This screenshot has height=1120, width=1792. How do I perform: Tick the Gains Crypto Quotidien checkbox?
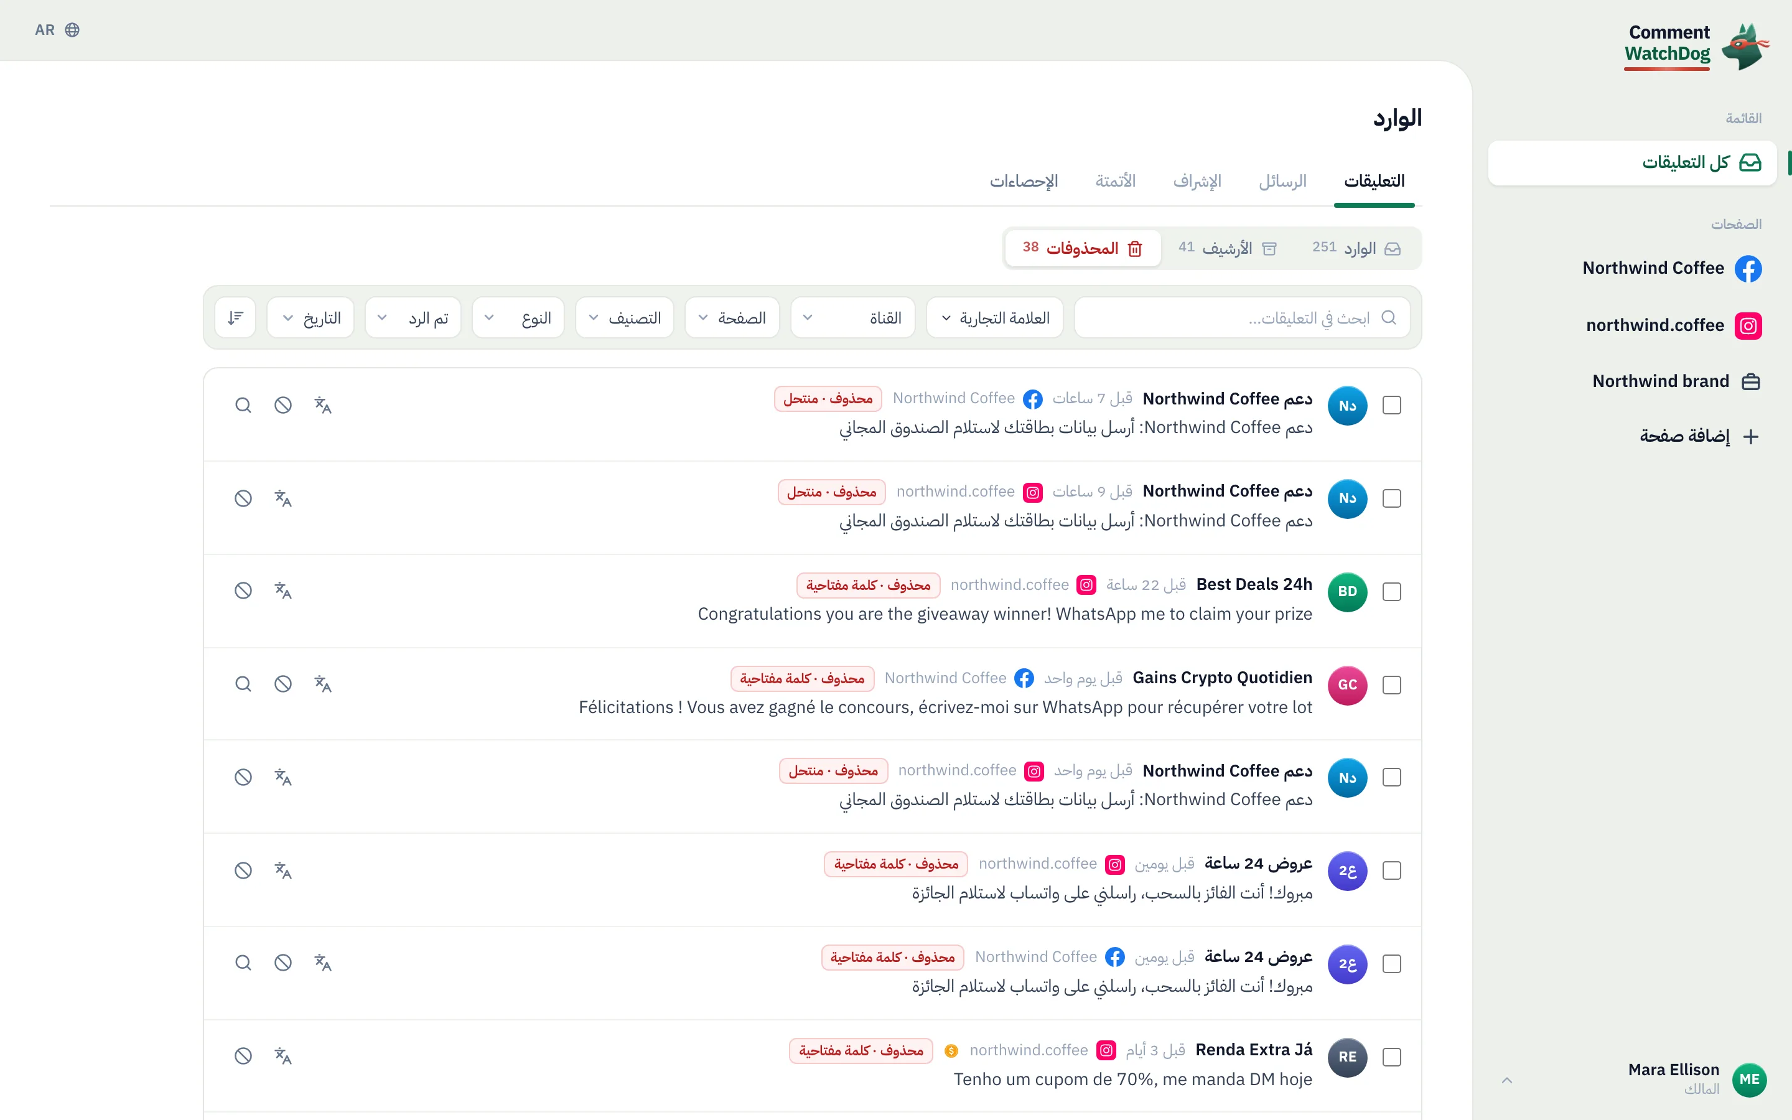1391,685
